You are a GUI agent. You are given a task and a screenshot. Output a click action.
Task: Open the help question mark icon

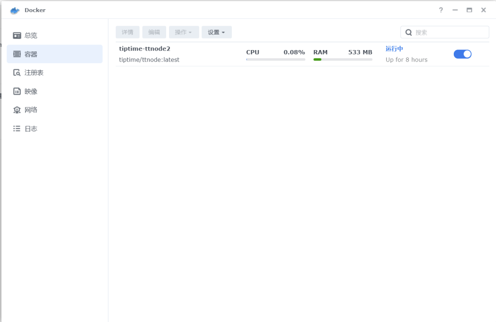click(x=440, y=10)
